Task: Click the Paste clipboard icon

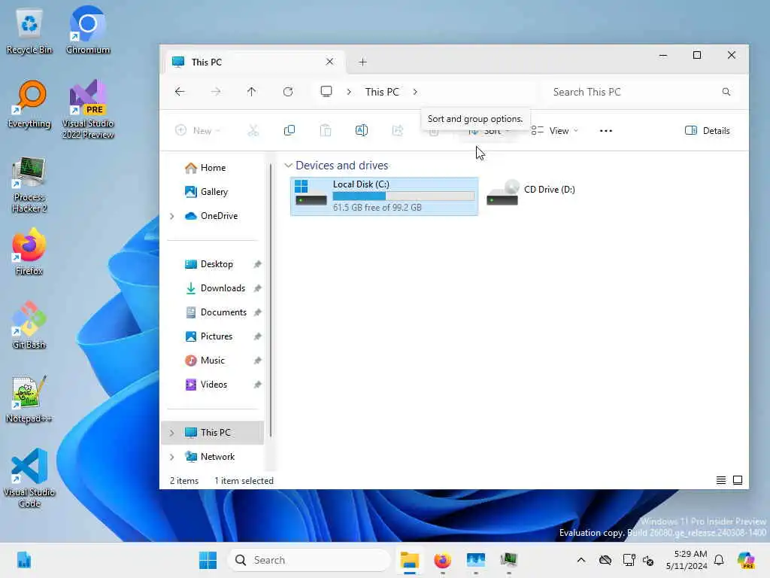Action: pyautogui.click(x=325, y=130)
